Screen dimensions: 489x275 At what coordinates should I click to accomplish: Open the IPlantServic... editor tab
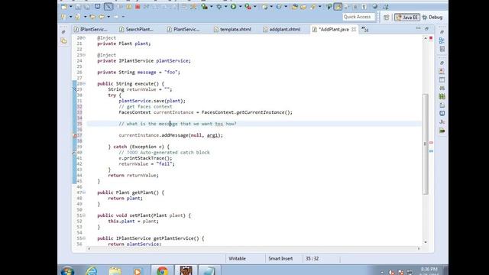pyautogui.click(x=91, y=29)
